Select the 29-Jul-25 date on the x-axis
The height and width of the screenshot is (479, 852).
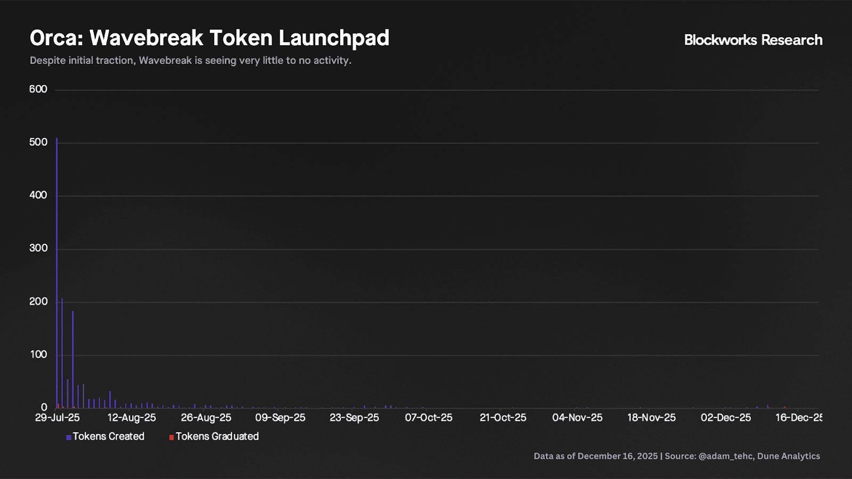click(x=58, y=418)
